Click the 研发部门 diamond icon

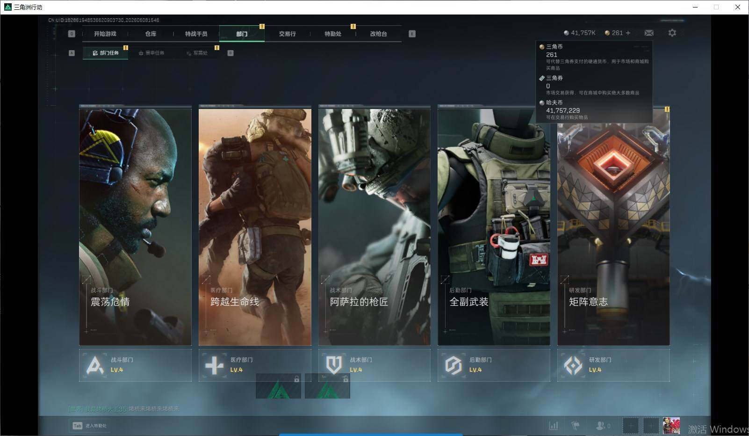tap(573, 365)
